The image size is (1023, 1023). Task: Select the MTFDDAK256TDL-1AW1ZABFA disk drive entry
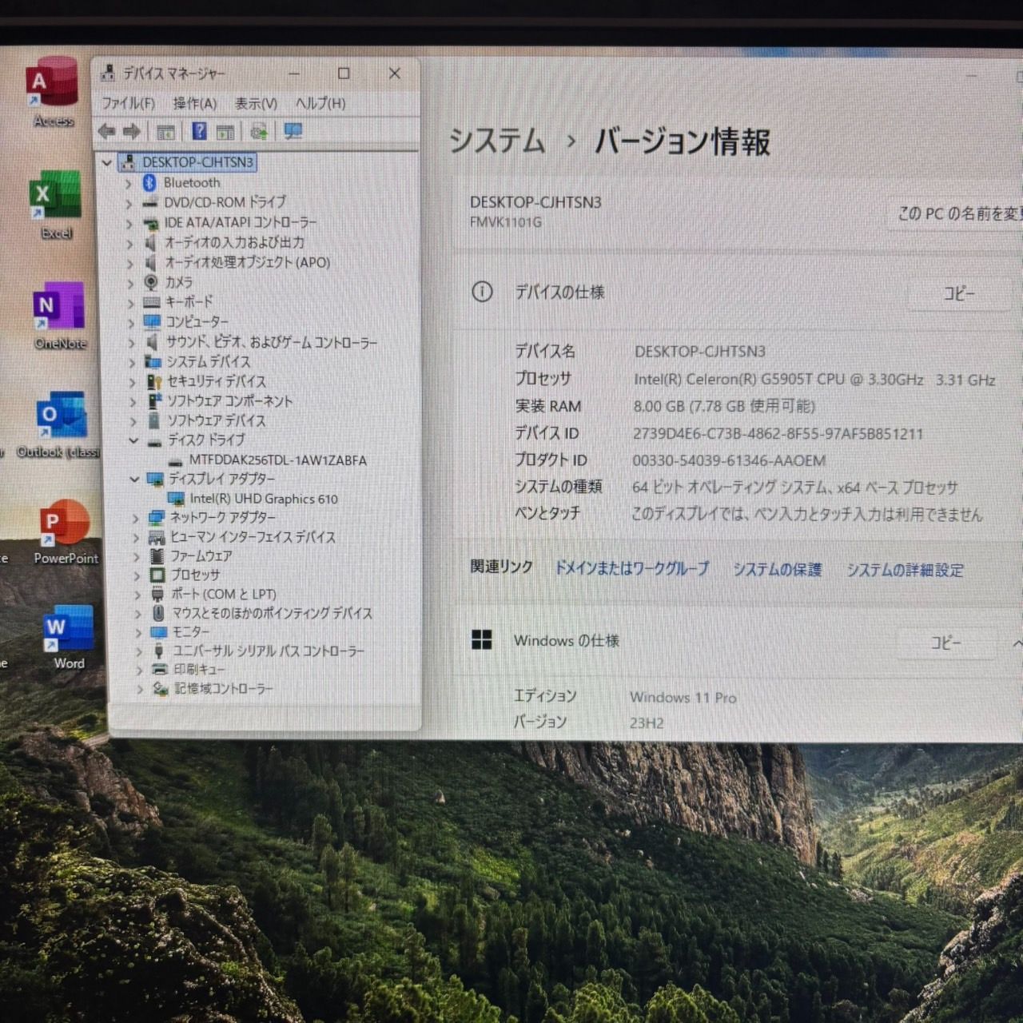point(275,460)
